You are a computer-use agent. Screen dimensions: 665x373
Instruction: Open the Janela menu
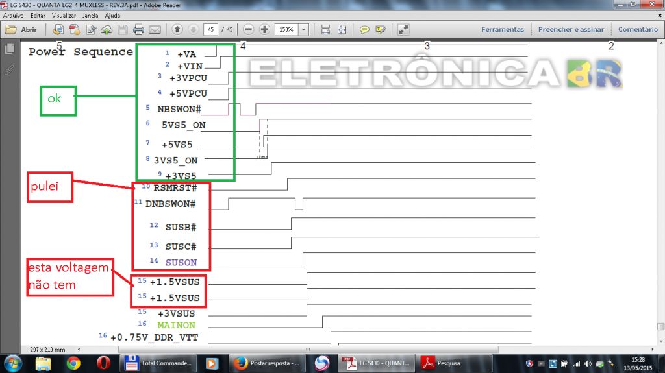click(91, 14)
